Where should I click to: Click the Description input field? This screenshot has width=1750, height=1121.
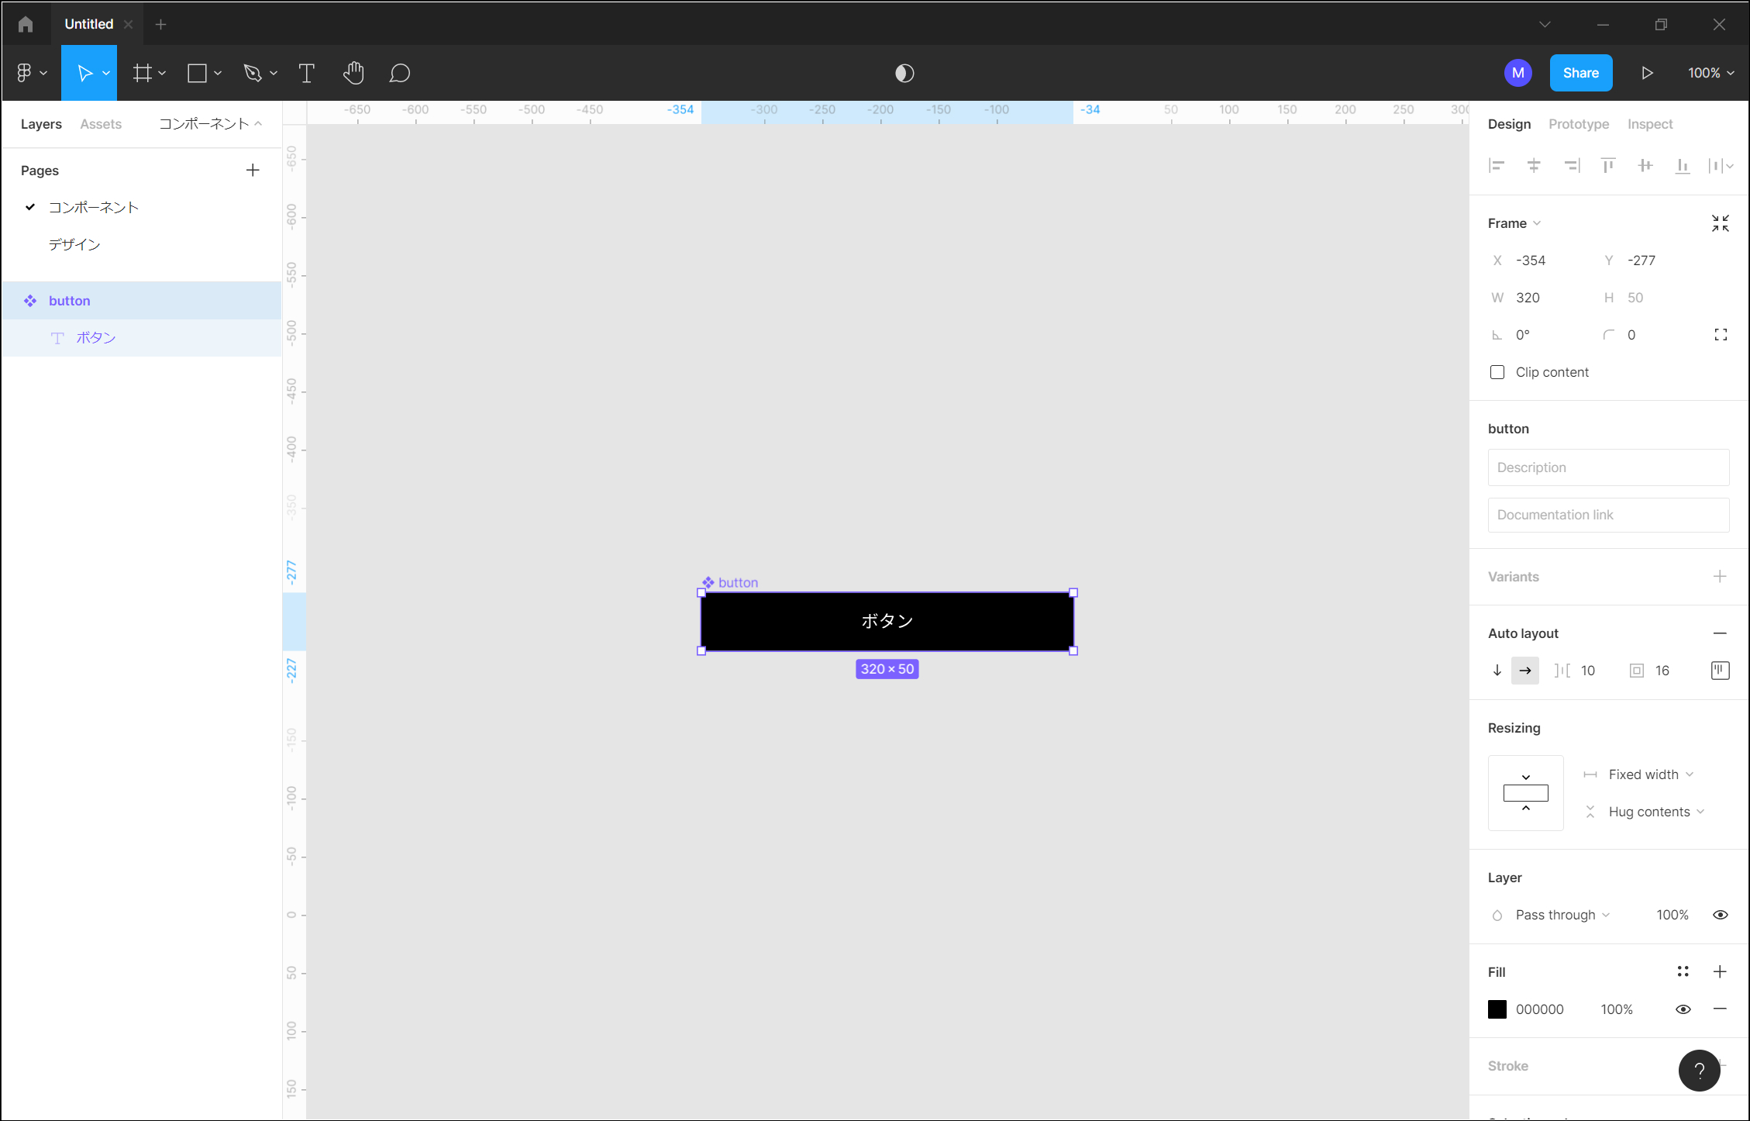pos(1607,467)
